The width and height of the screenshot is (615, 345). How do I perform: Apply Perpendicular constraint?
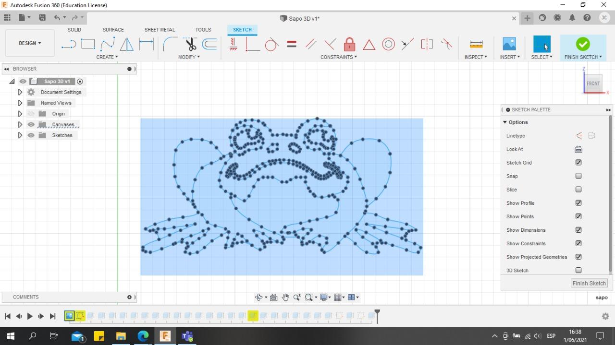[330, 44]
